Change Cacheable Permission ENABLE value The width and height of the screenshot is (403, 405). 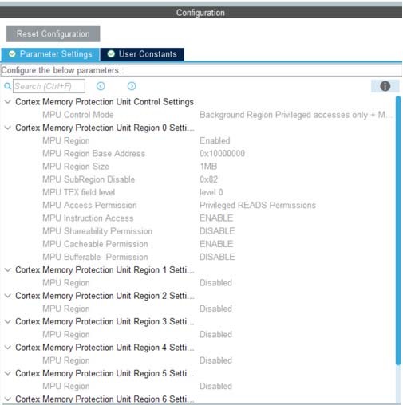coord(216,244)
